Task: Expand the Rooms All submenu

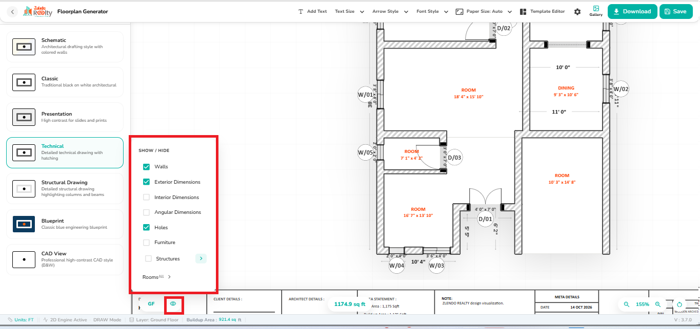Action: pos(156,277)
